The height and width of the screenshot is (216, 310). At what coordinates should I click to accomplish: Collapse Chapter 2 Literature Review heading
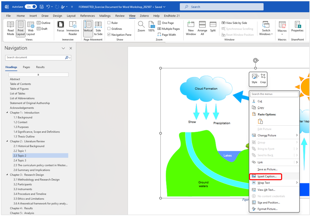[7, 141]
